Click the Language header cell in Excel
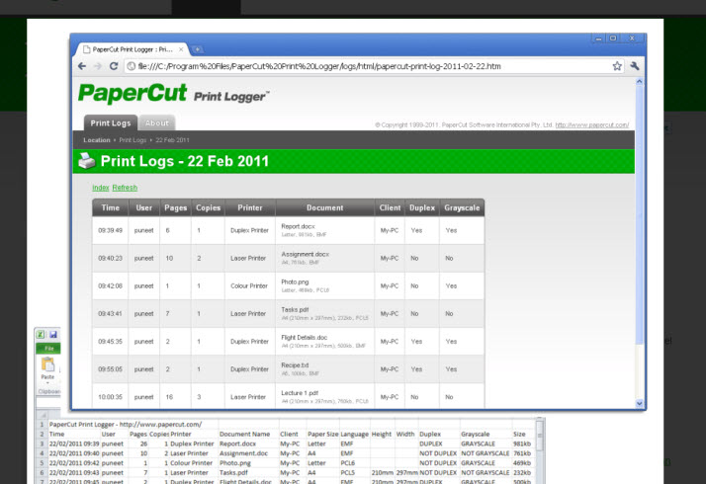Screen dimensions: 706x484 [x=354, y=434]
